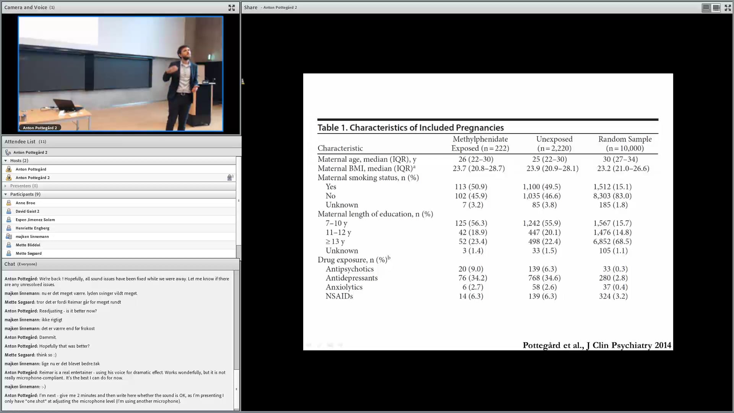Select David Gaist 2's participant icon

pyautogui.click(x=9, y=211)
